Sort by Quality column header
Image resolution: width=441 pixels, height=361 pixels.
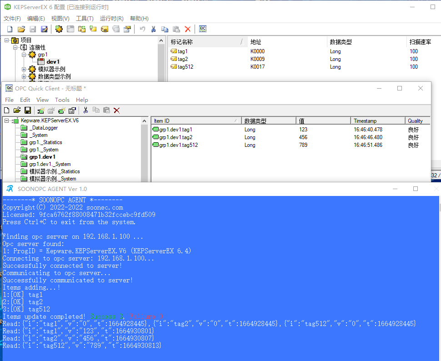pos(418,121)
